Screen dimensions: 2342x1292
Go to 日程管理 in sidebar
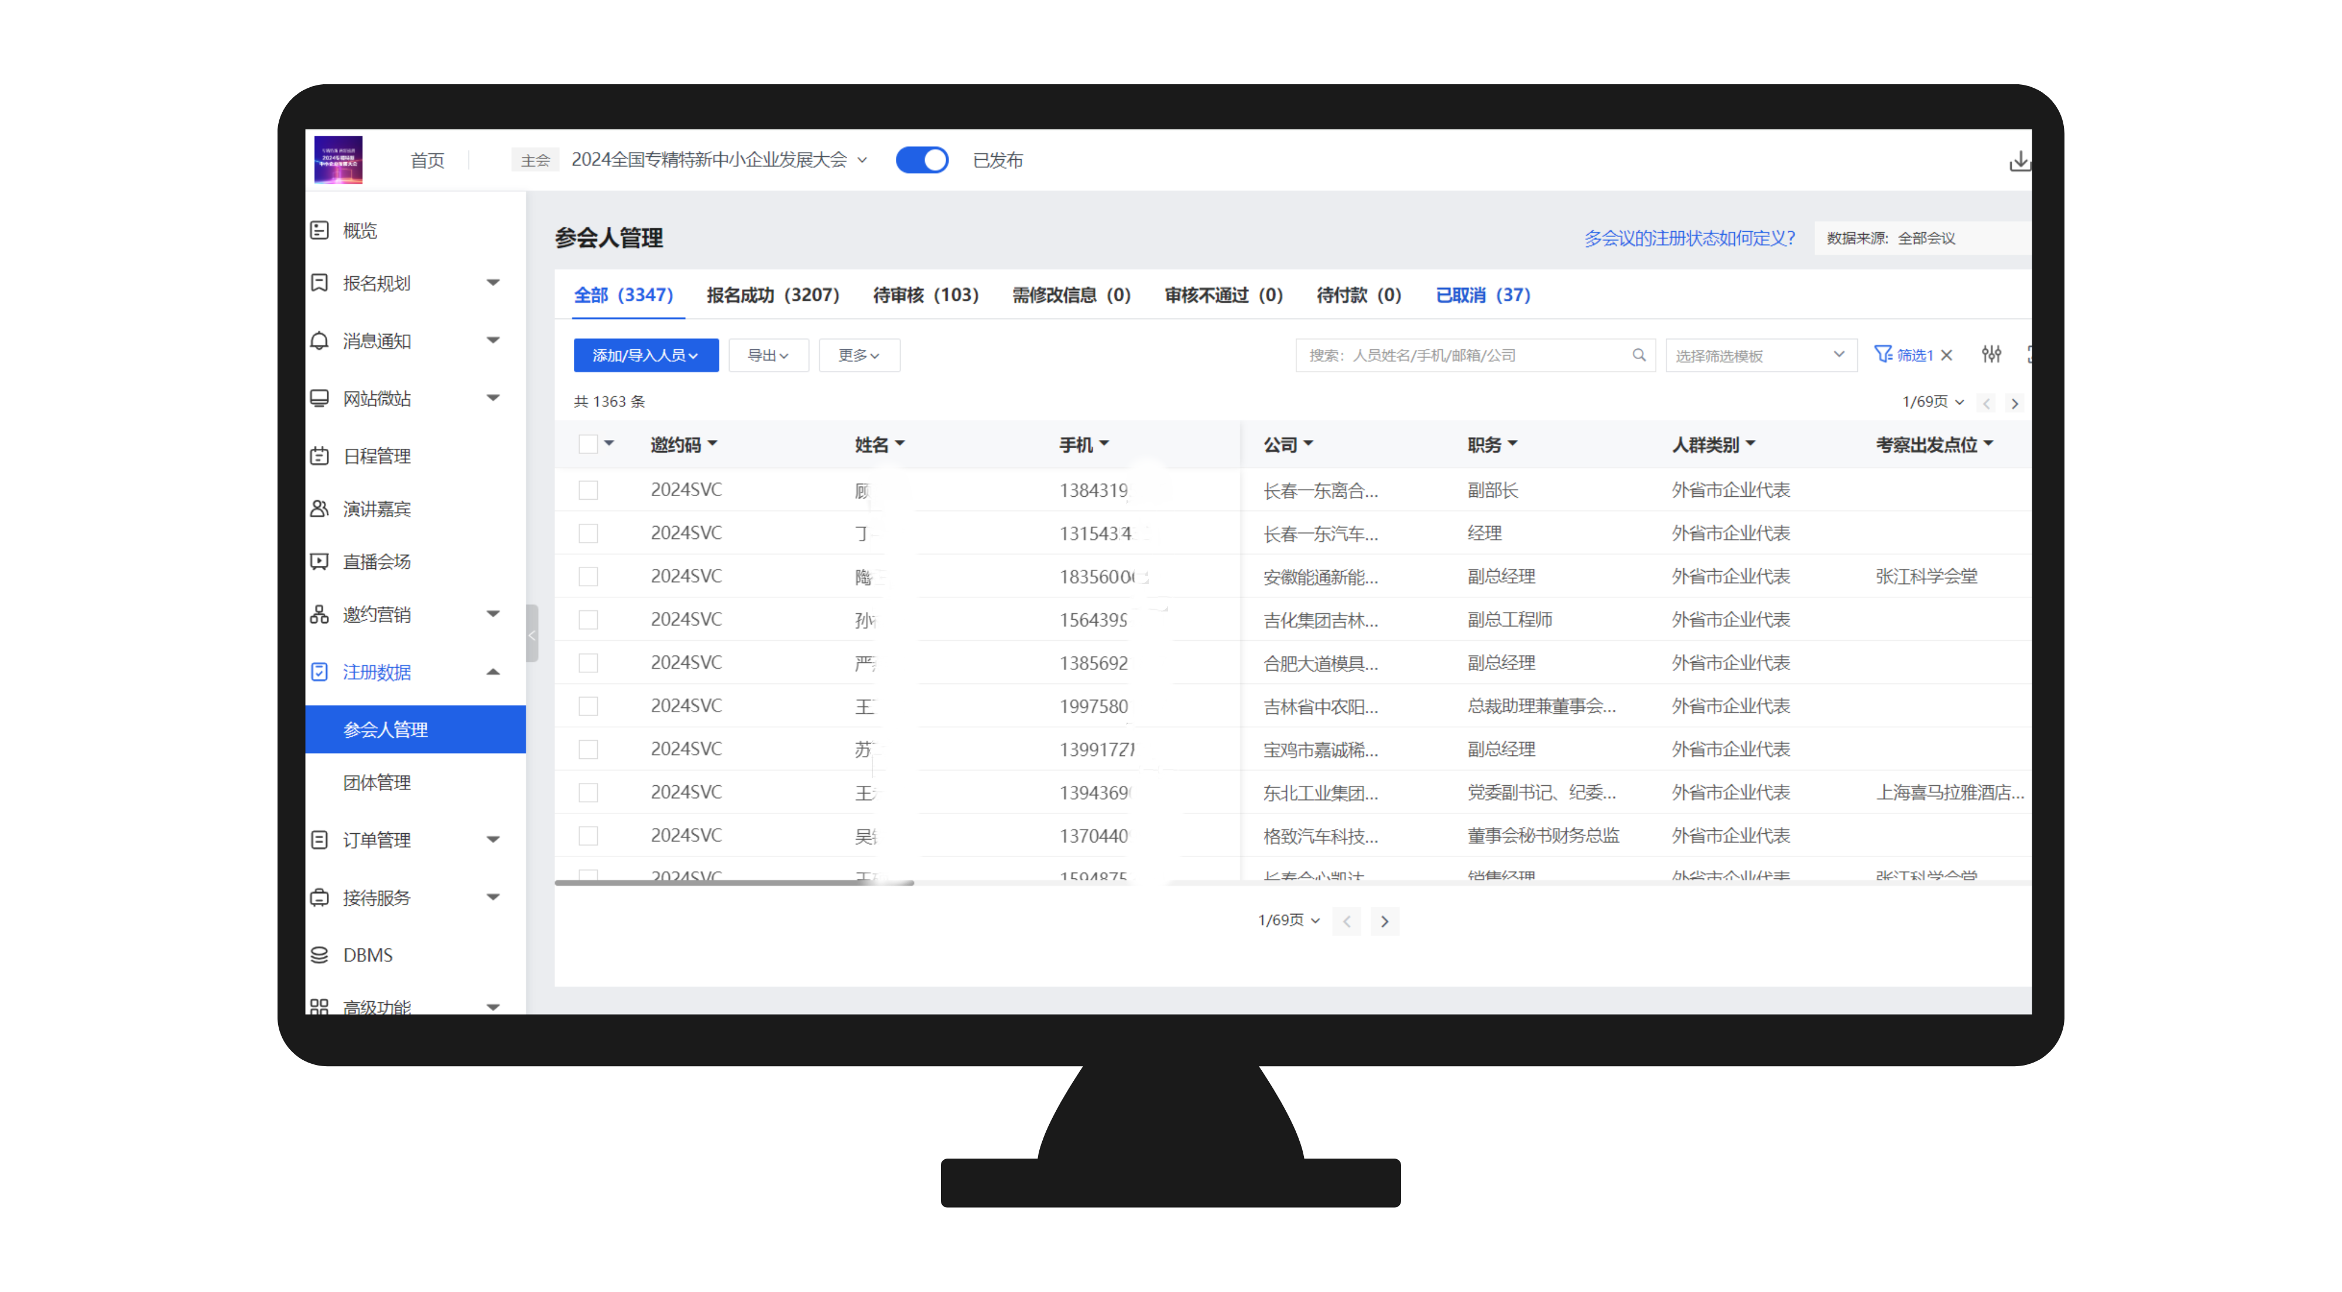click(x=376, y=456)
